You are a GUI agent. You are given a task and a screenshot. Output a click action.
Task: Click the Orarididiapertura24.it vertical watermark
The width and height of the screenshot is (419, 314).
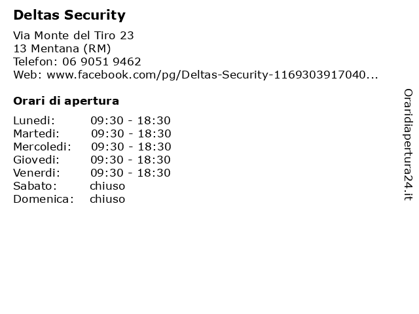pyautogui.click(x=408, y=145)
